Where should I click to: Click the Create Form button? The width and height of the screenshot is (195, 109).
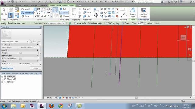[x=133, y=13]
